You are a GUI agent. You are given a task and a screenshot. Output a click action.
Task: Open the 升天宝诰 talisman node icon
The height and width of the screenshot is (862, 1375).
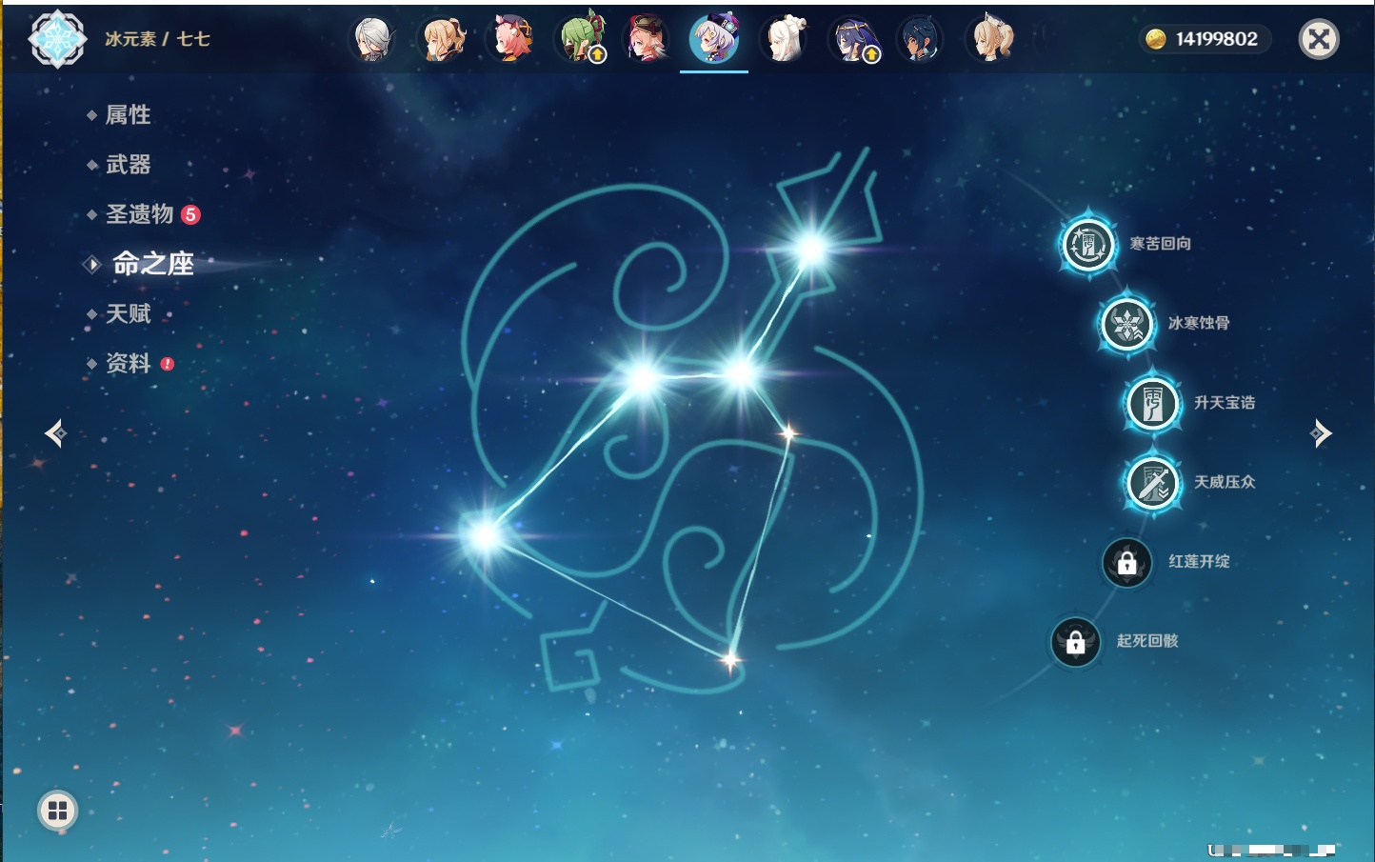(1152, 404)
